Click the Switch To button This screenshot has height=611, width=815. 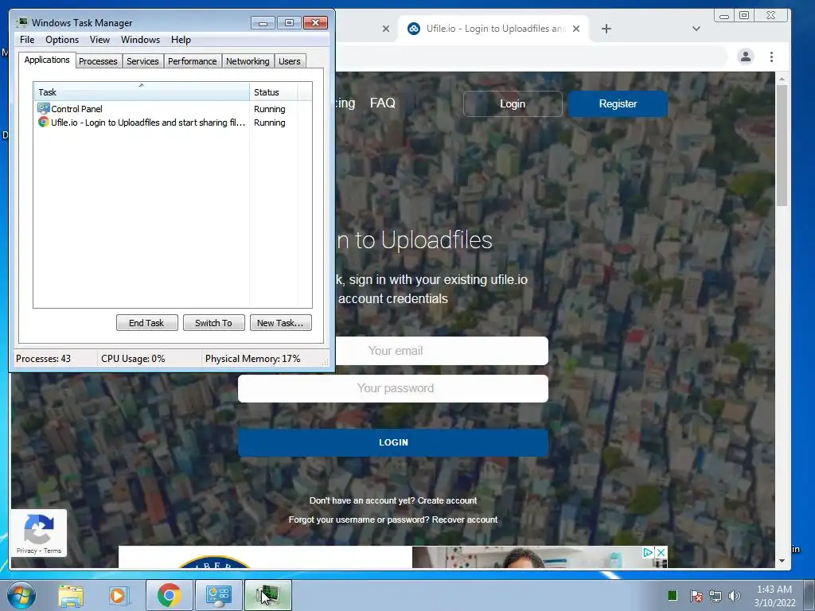point(213,323)
